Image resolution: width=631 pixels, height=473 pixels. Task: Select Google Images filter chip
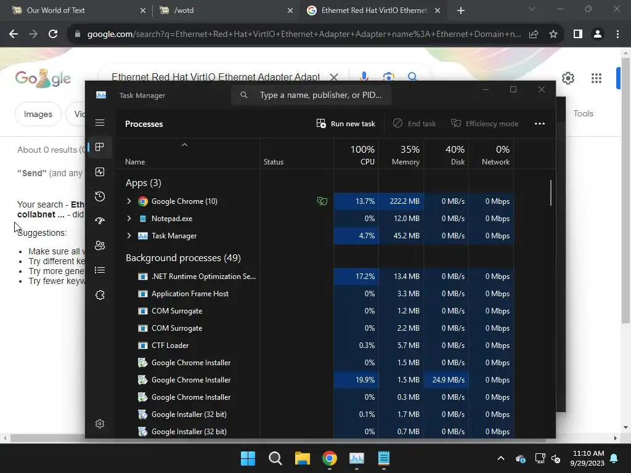[38, 114]
